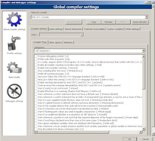155x141 pixels.
Task: Toggle the [-Wunreachable-code] option
Action: tap(36, 106)
